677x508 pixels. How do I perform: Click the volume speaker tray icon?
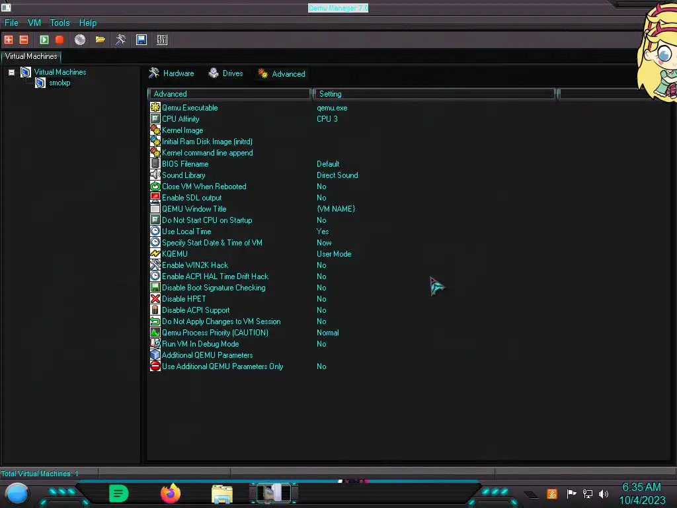tap(603, 493)
